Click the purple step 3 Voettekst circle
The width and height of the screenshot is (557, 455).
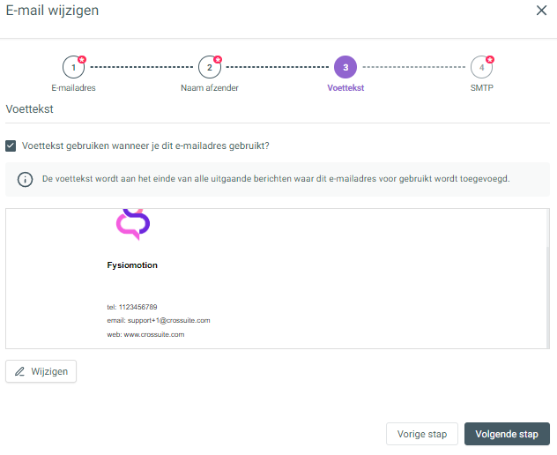(x=345, y=67)
